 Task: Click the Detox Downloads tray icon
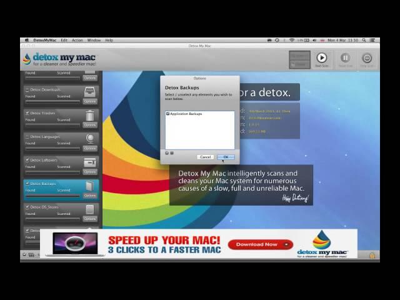tap(90, 92)
